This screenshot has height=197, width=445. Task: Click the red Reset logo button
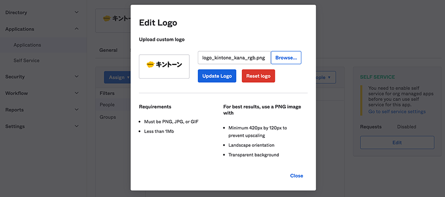tap(258, 76)
